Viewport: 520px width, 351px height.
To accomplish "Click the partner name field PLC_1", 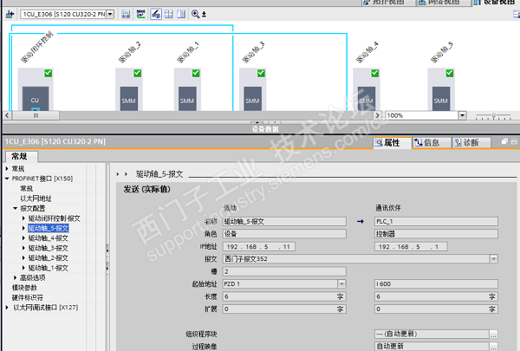I will (437, 222).
